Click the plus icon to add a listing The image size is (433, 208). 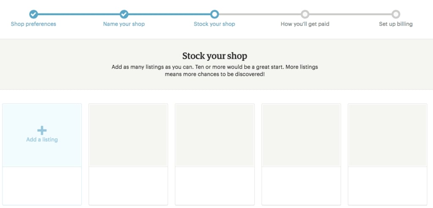coord(42,130)
